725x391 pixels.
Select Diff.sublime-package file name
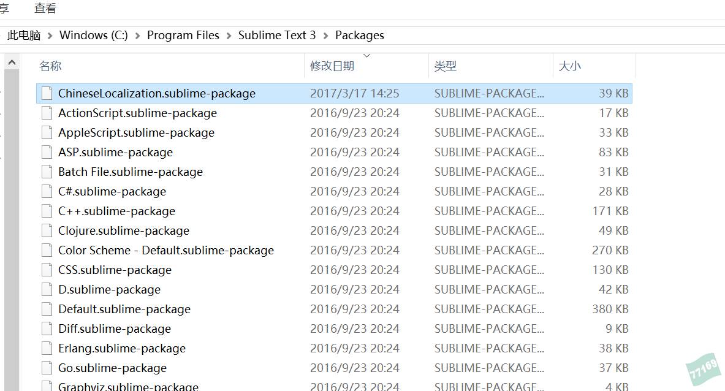click(115, 328)
